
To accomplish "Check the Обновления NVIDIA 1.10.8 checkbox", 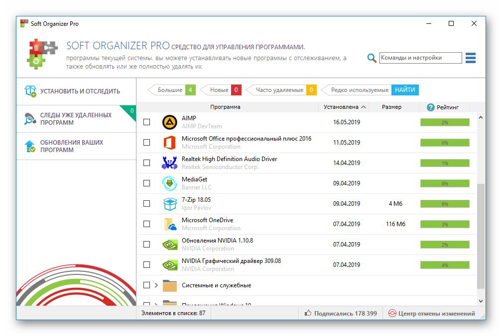I will pos(146,245).
